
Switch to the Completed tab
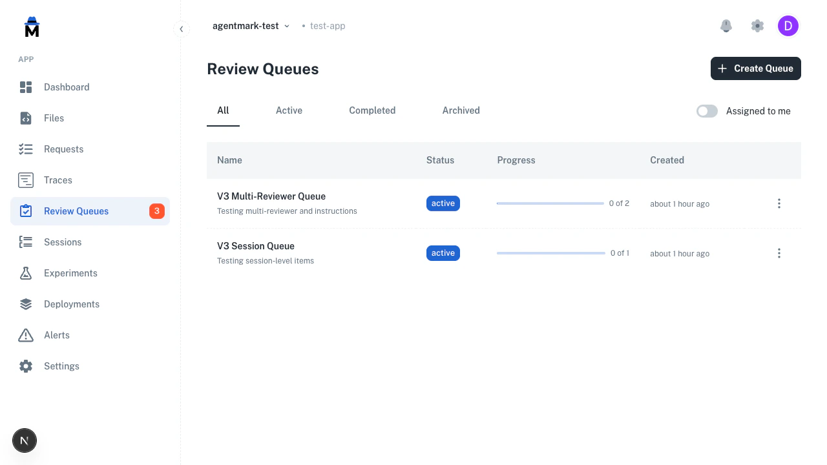click(372, 110)
